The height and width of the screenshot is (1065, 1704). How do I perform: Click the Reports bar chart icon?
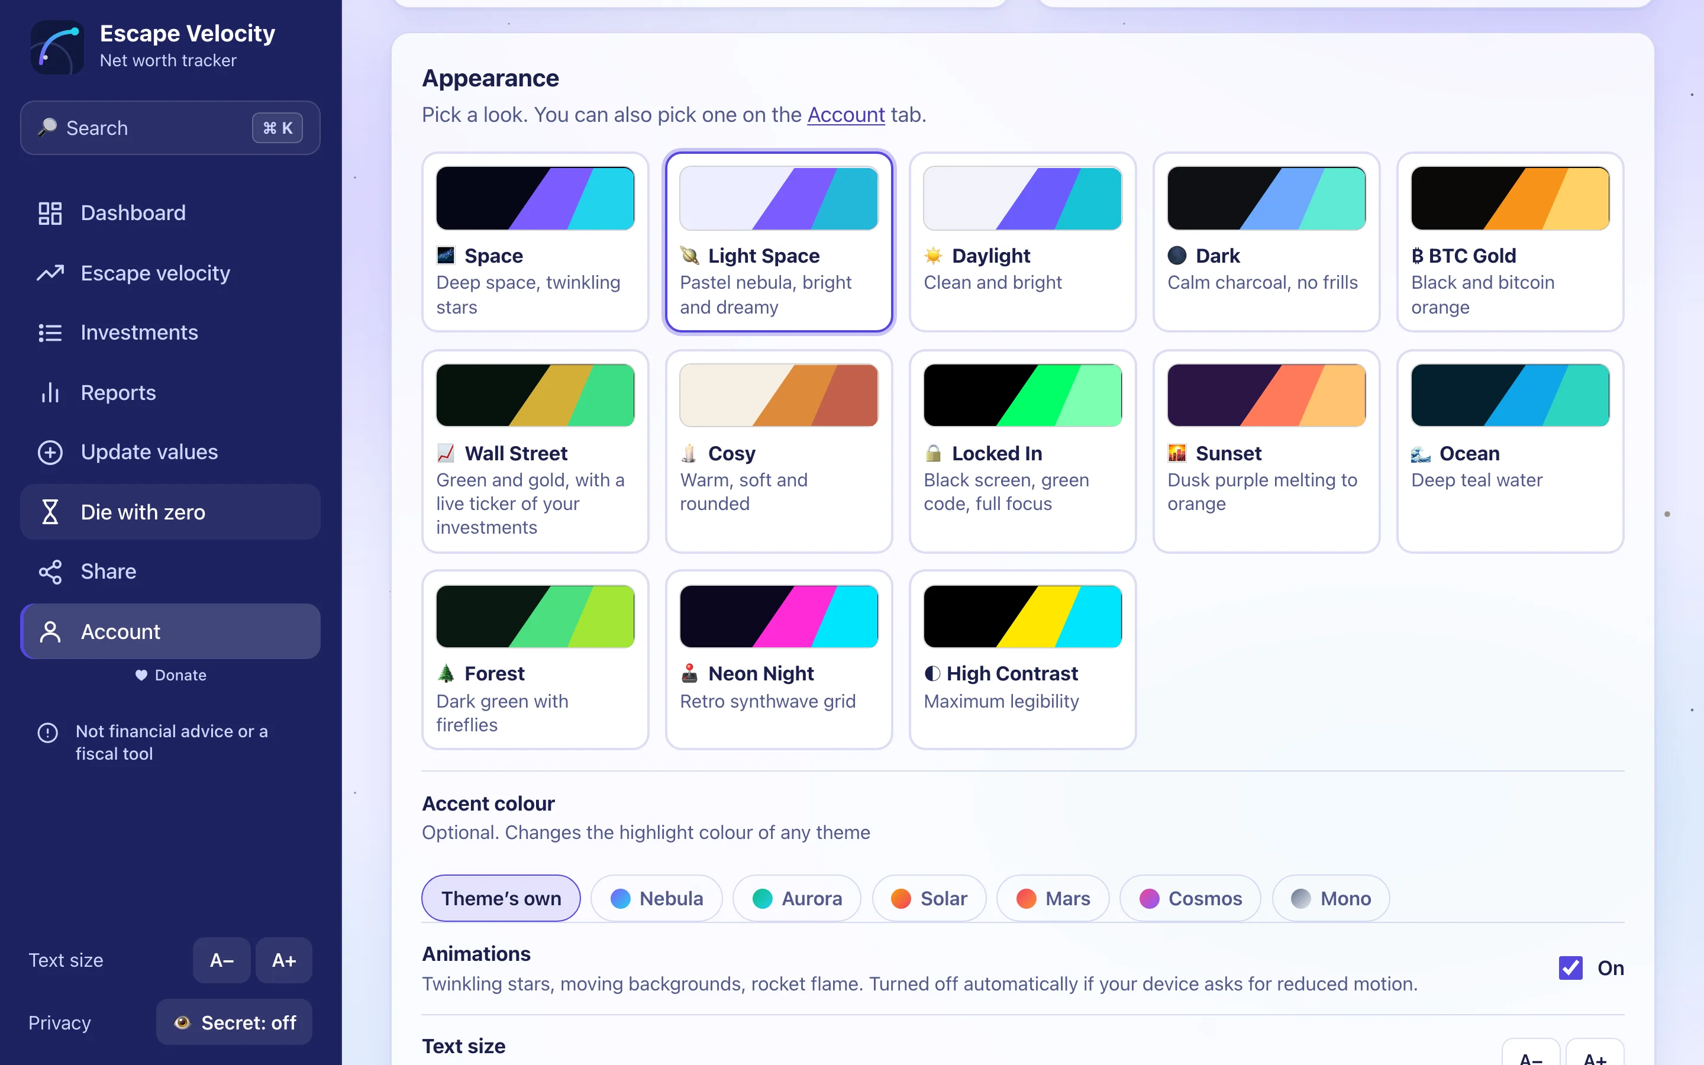(50, 392)
